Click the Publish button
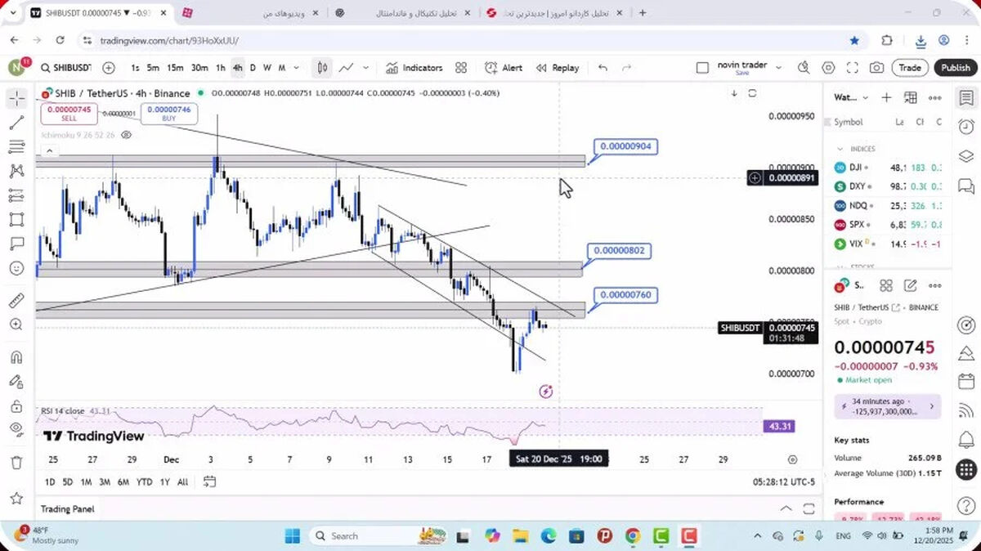The width and height of the screenshot is (981, 551). 955,68
